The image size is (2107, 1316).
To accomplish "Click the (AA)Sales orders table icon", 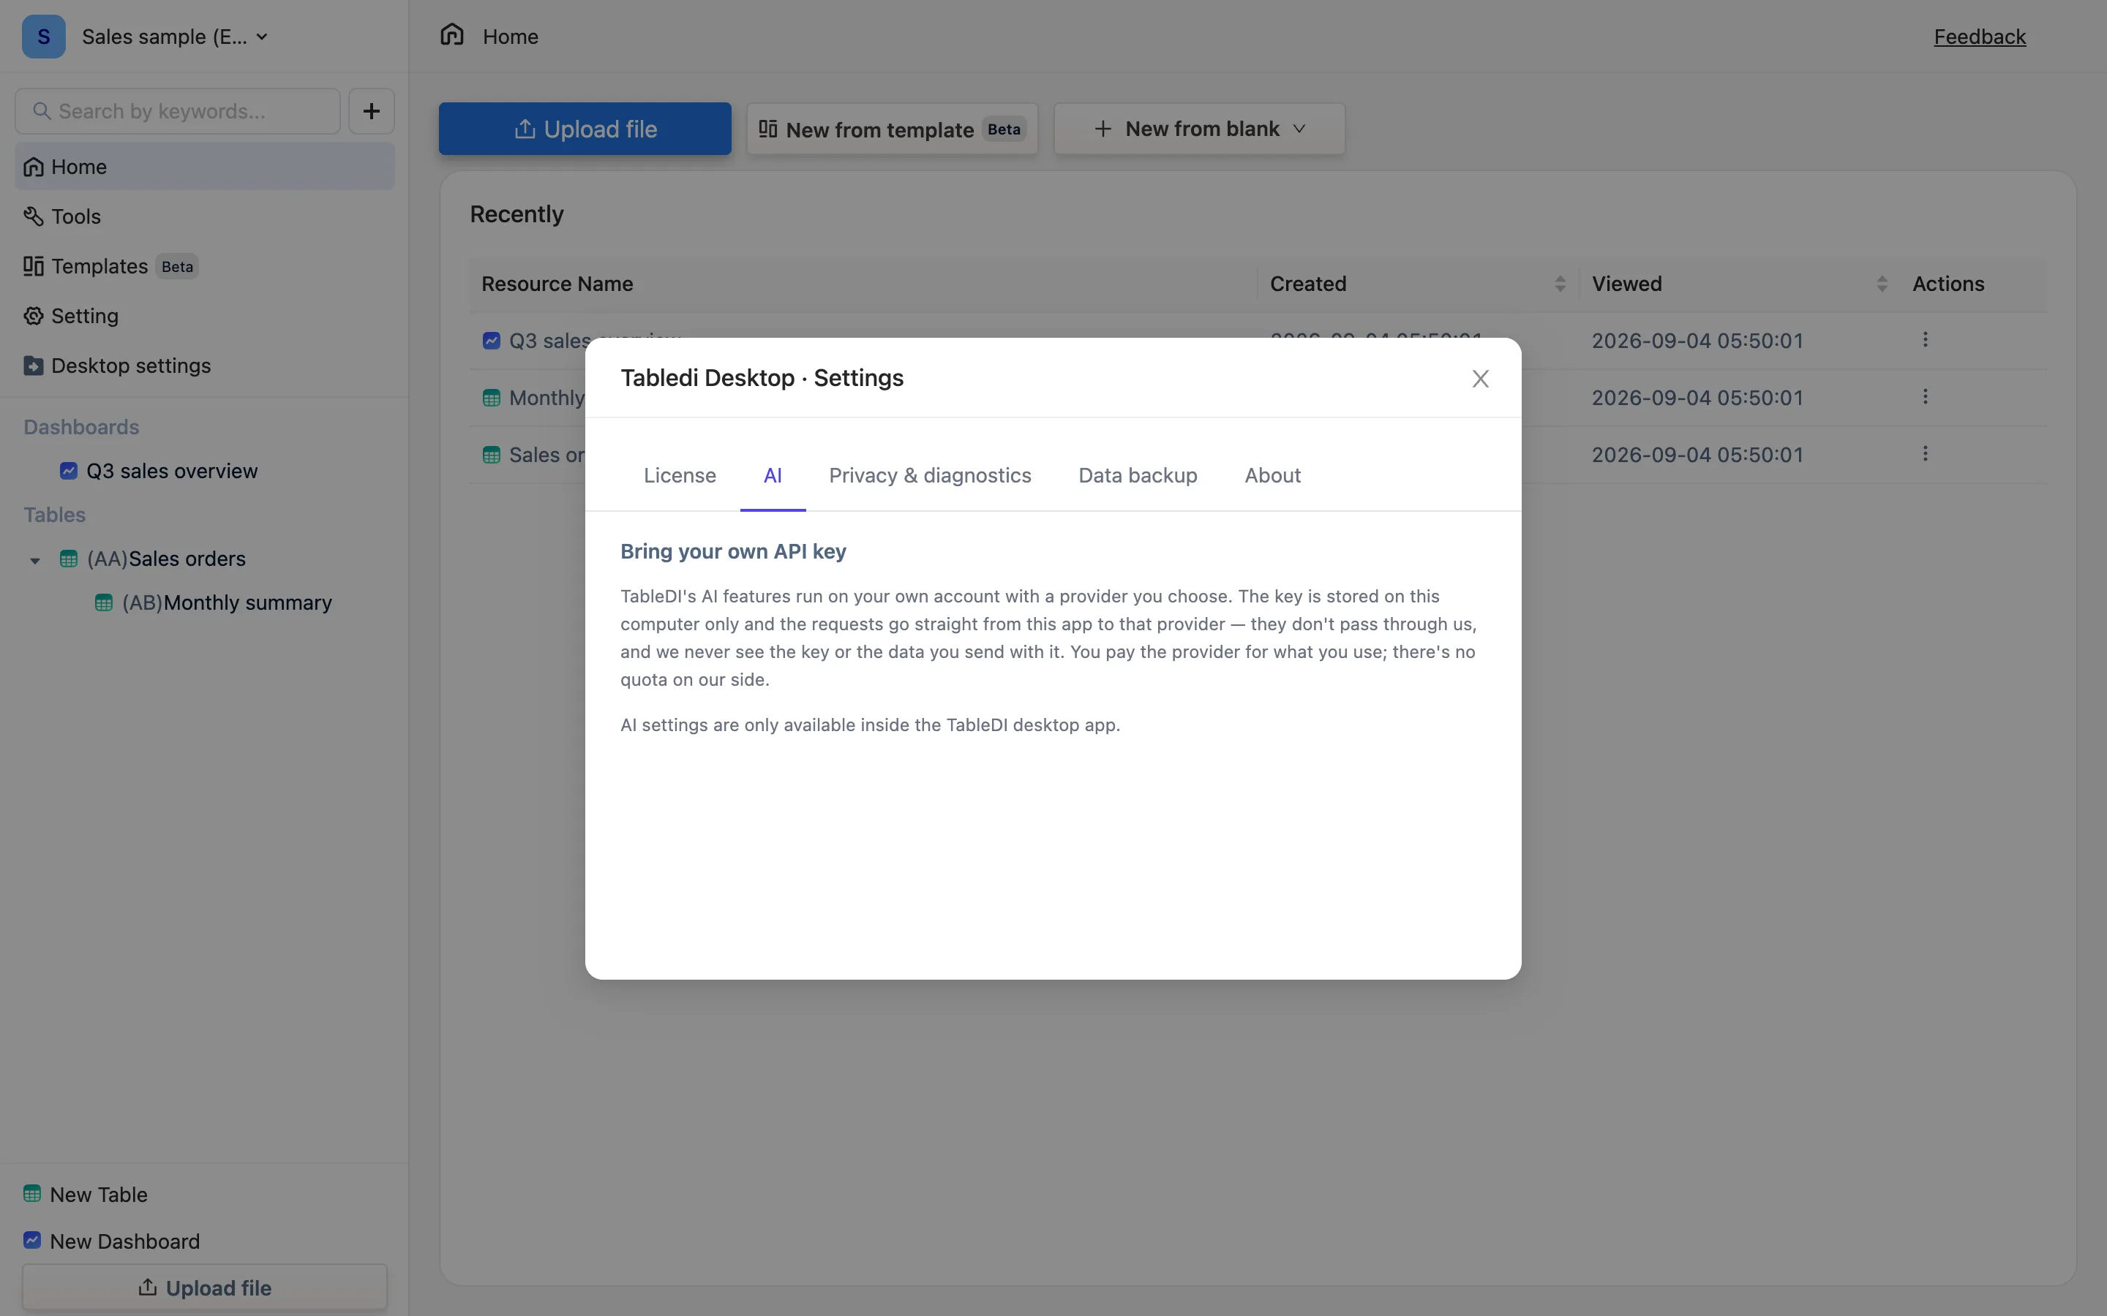I will [x=69, y=559].
